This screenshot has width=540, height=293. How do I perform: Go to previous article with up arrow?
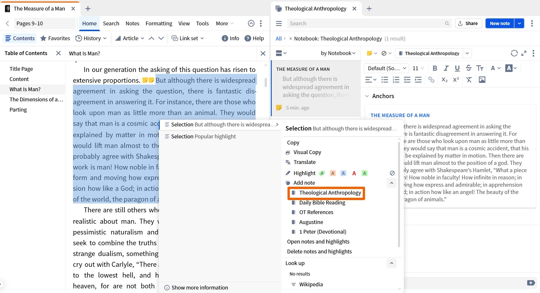coord(151,38)
